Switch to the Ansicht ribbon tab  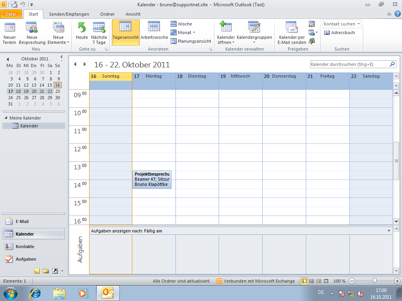(133, 14)
